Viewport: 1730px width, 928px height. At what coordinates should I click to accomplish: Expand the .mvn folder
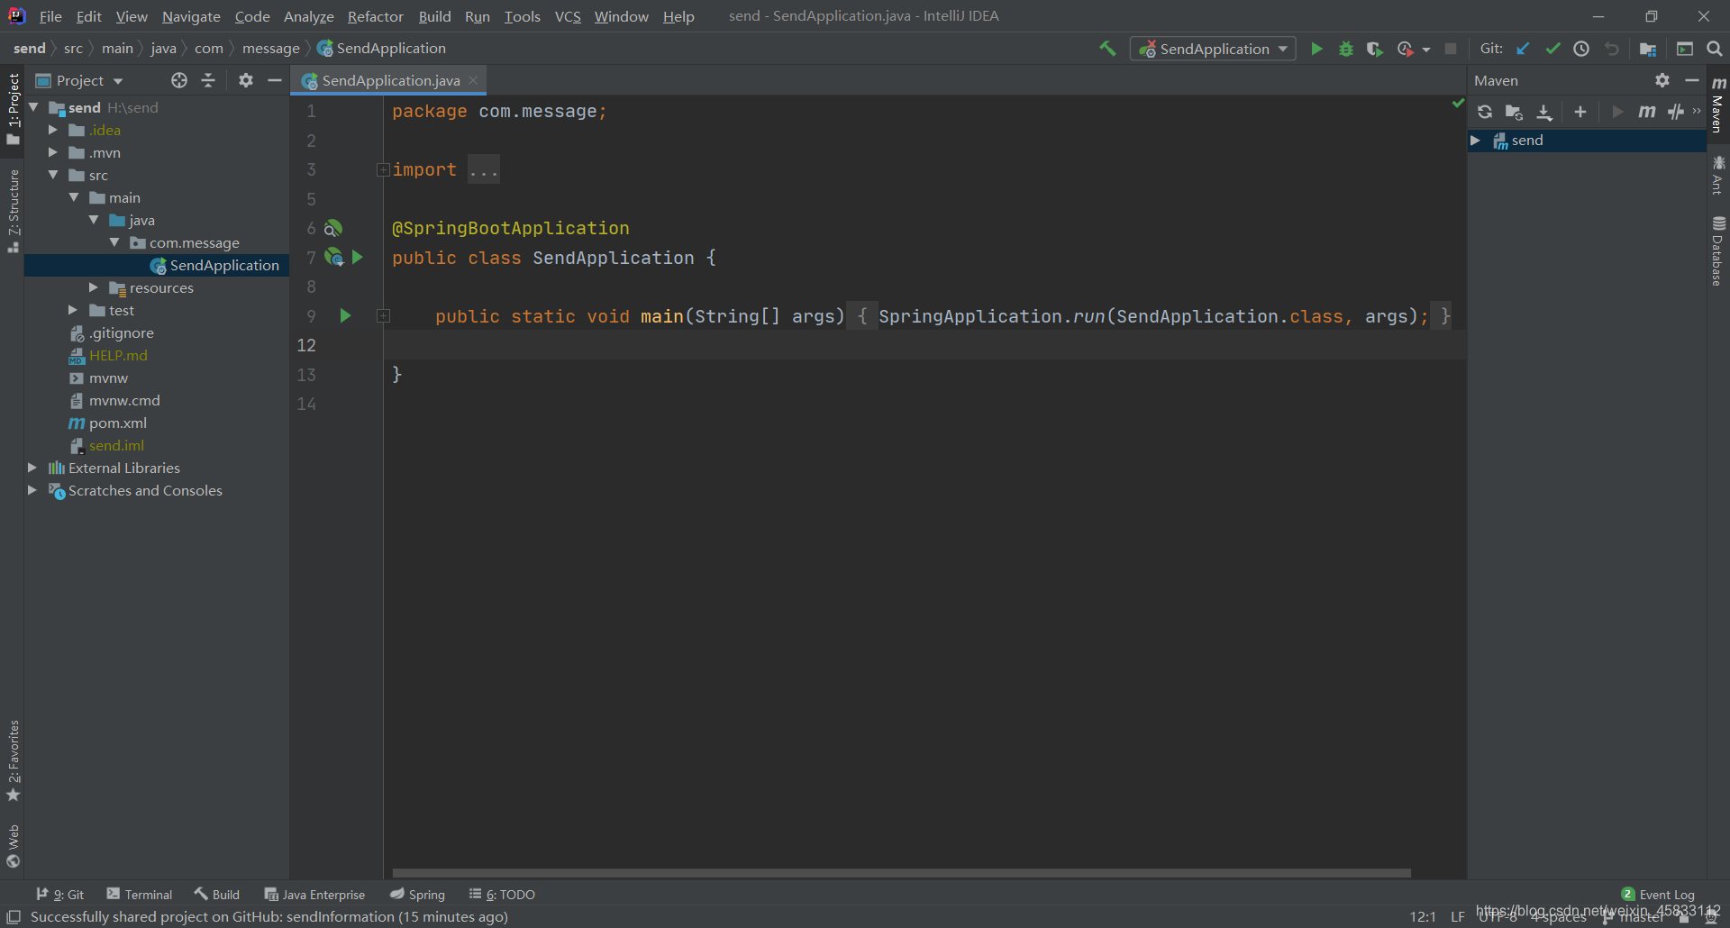click(52, 152)
